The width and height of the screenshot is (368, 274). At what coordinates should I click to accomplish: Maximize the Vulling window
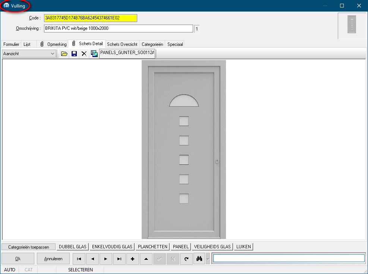click(x=342, y=6)
